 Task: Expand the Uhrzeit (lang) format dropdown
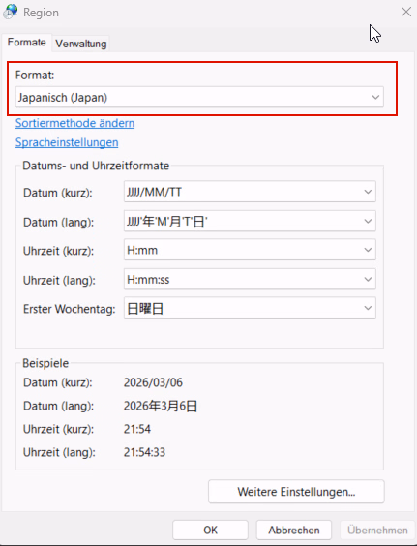pyautogui.click(x=250, y=279)
